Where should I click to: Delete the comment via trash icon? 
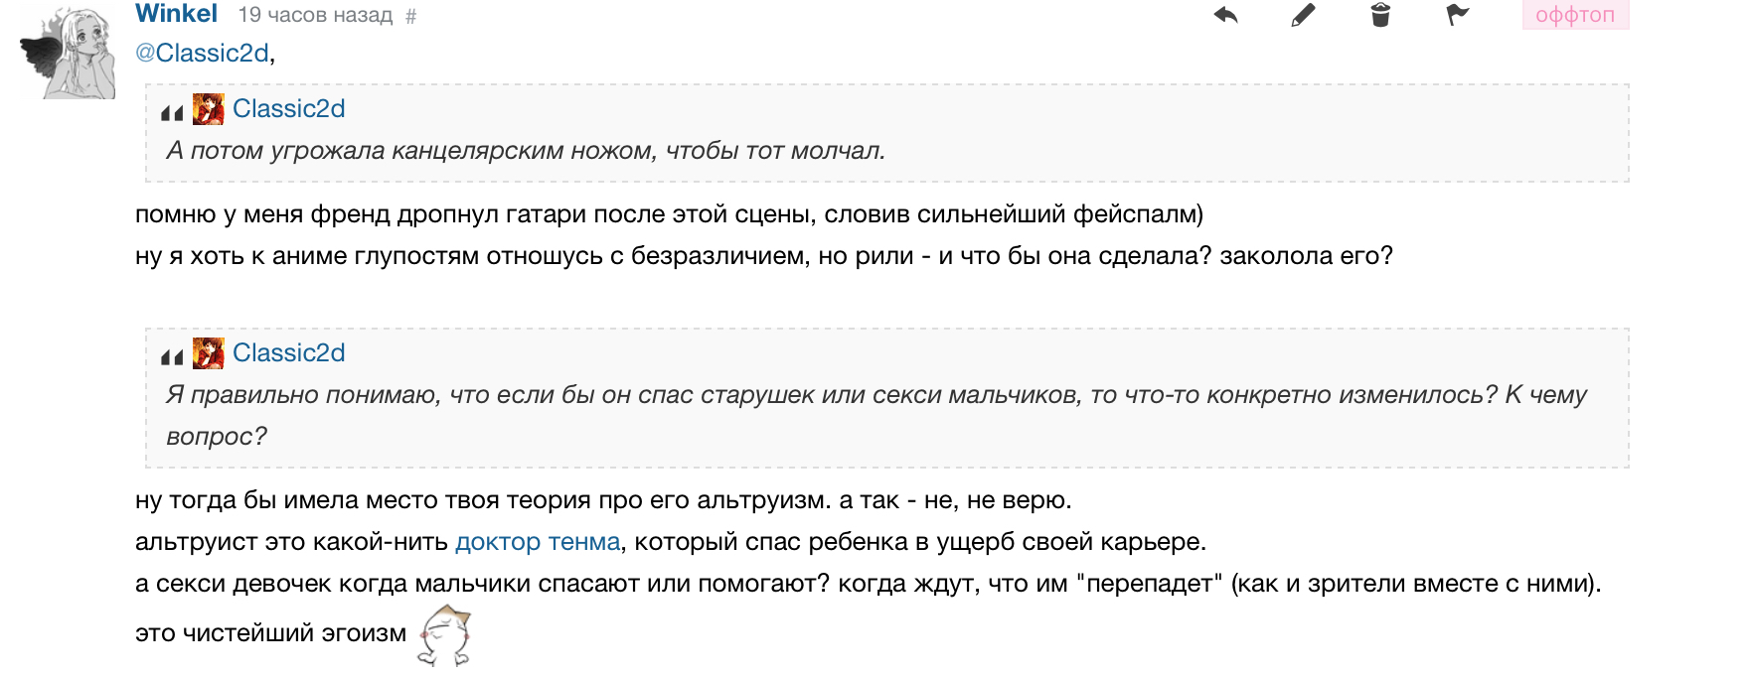tap(1380, 15)
